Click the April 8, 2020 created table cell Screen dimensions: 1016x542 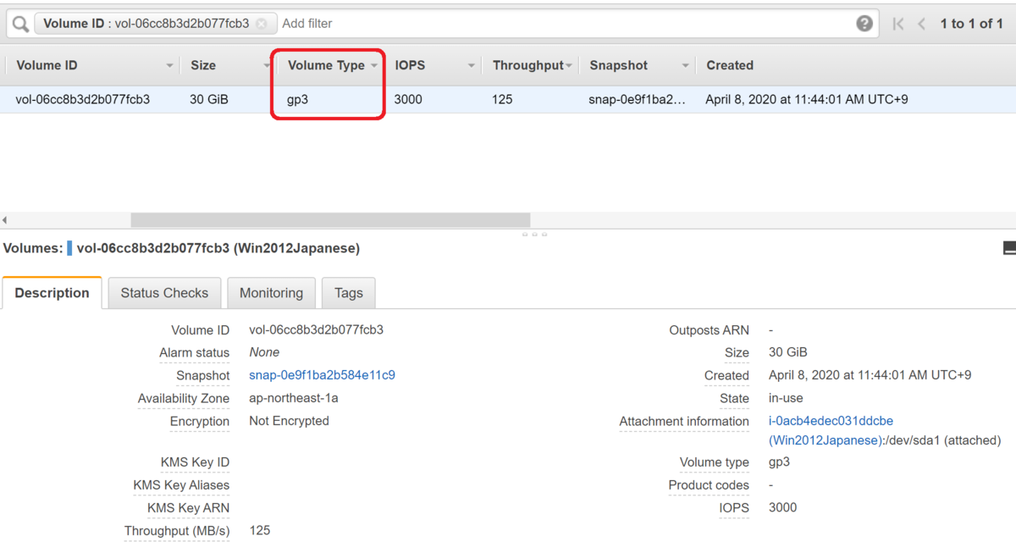click(807, 99)
